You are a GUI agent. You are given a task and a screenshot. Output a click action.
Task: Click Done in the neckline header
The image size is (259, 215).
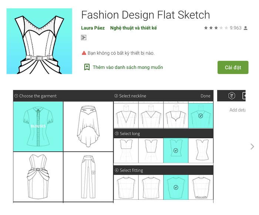[205, 96]
